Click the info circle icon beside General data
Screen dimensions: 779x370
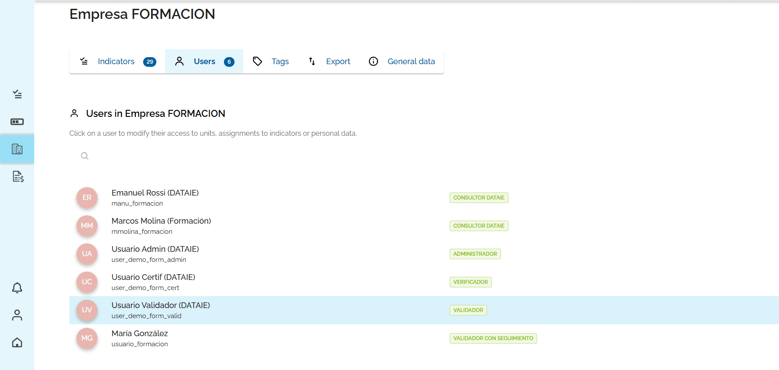point(373,62)
